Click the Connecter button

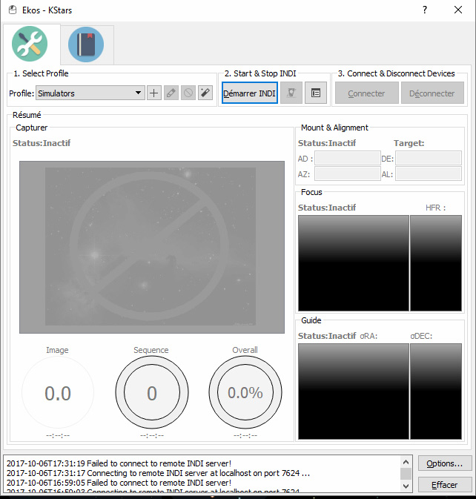366,93
